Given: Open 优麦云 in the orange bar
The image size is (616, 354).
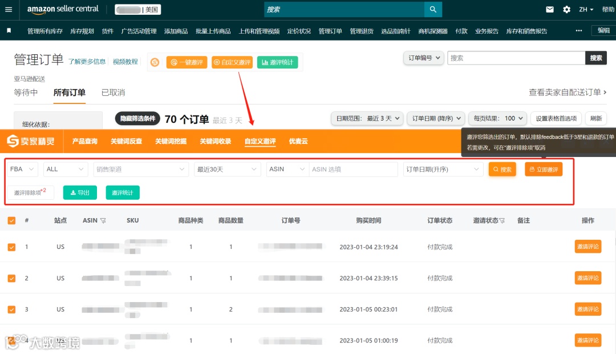Looking at the screenshot, I should coord(298,141).
